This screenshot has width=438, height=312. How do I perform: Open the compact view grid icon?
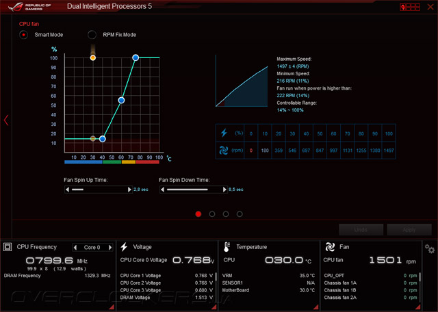tap(410, 7)
